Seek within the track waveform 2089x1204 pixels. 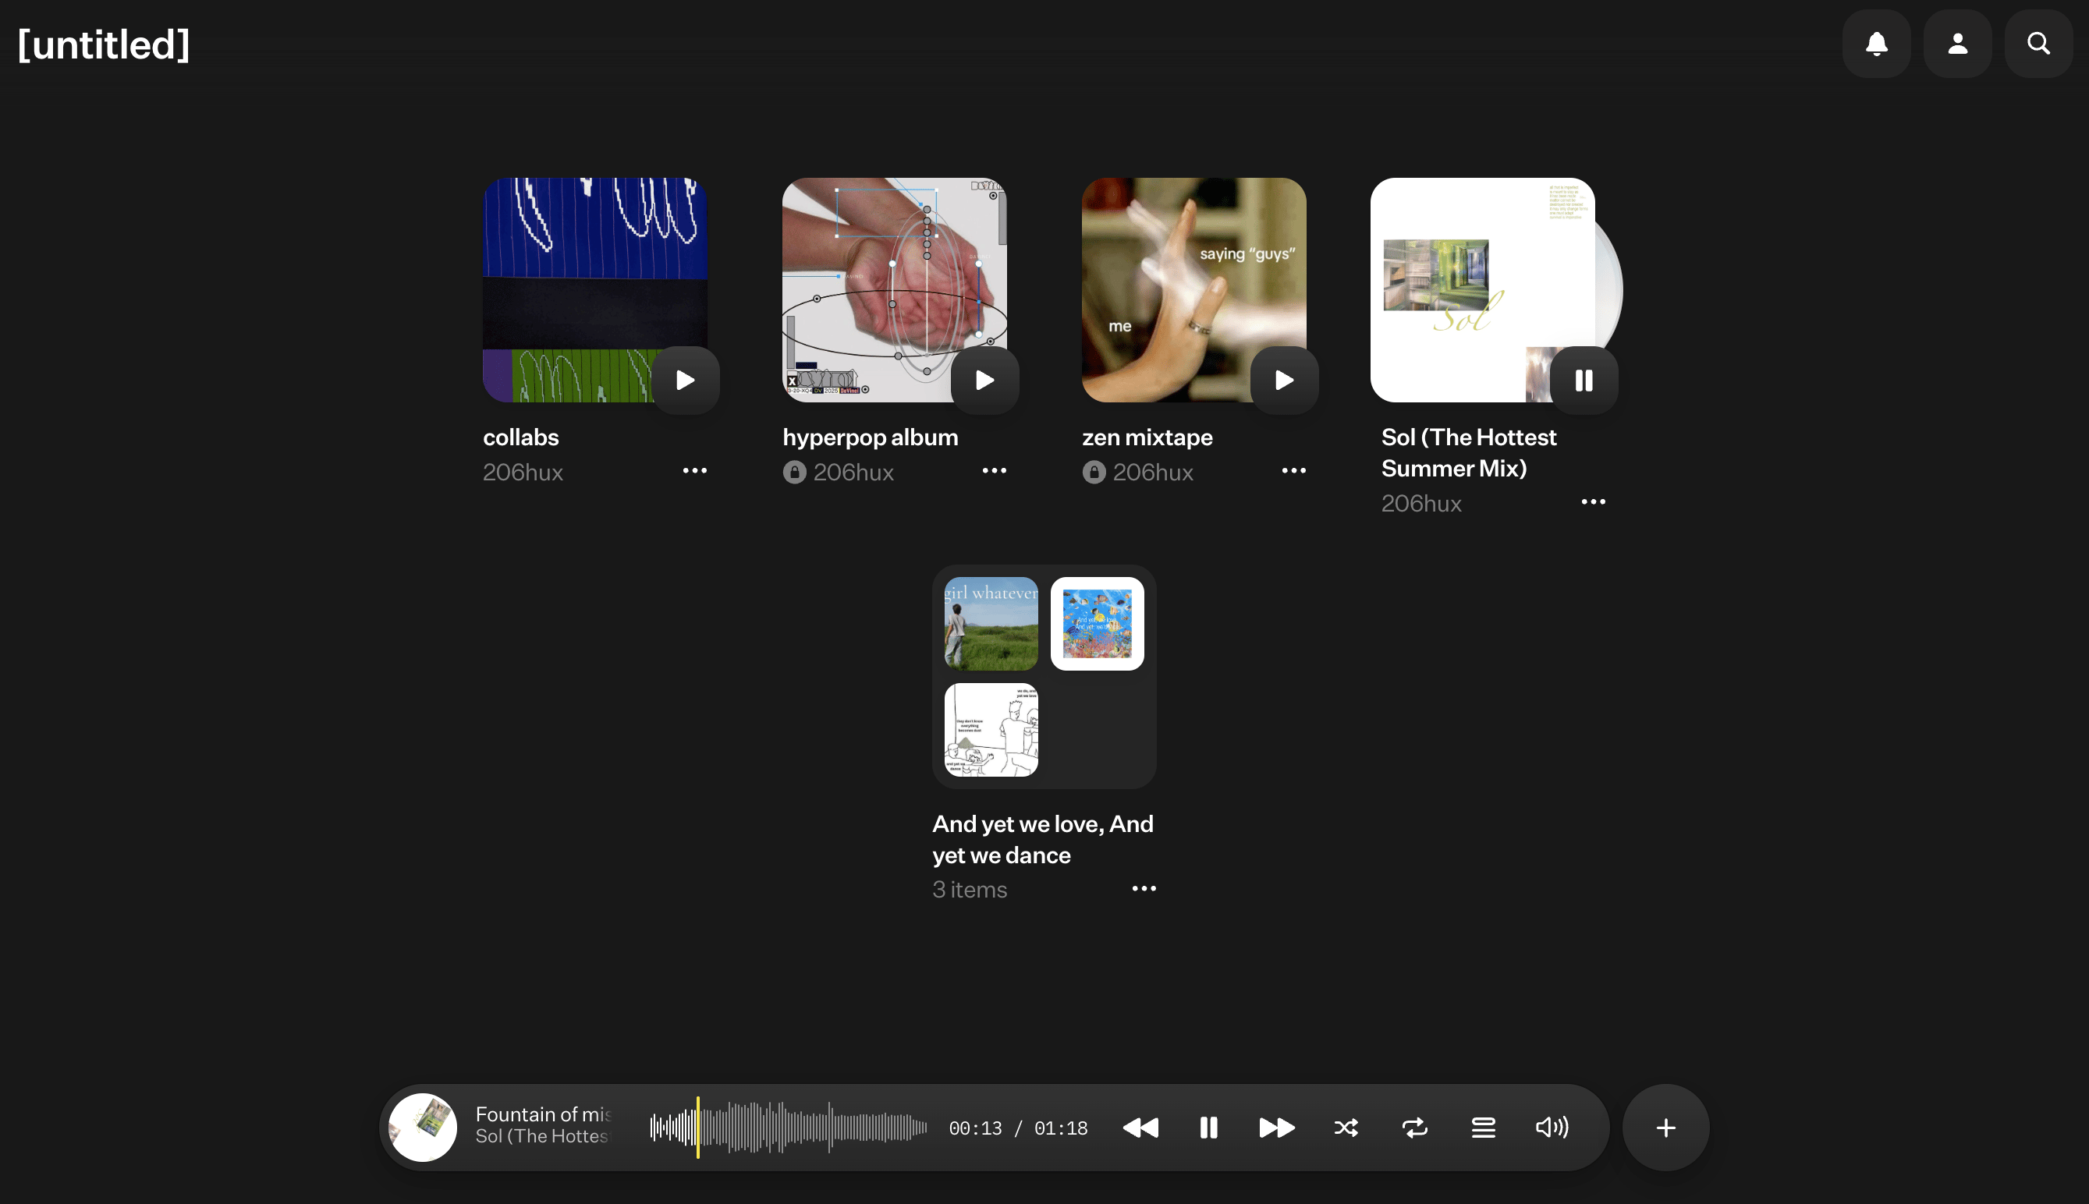coord(788,1127)
